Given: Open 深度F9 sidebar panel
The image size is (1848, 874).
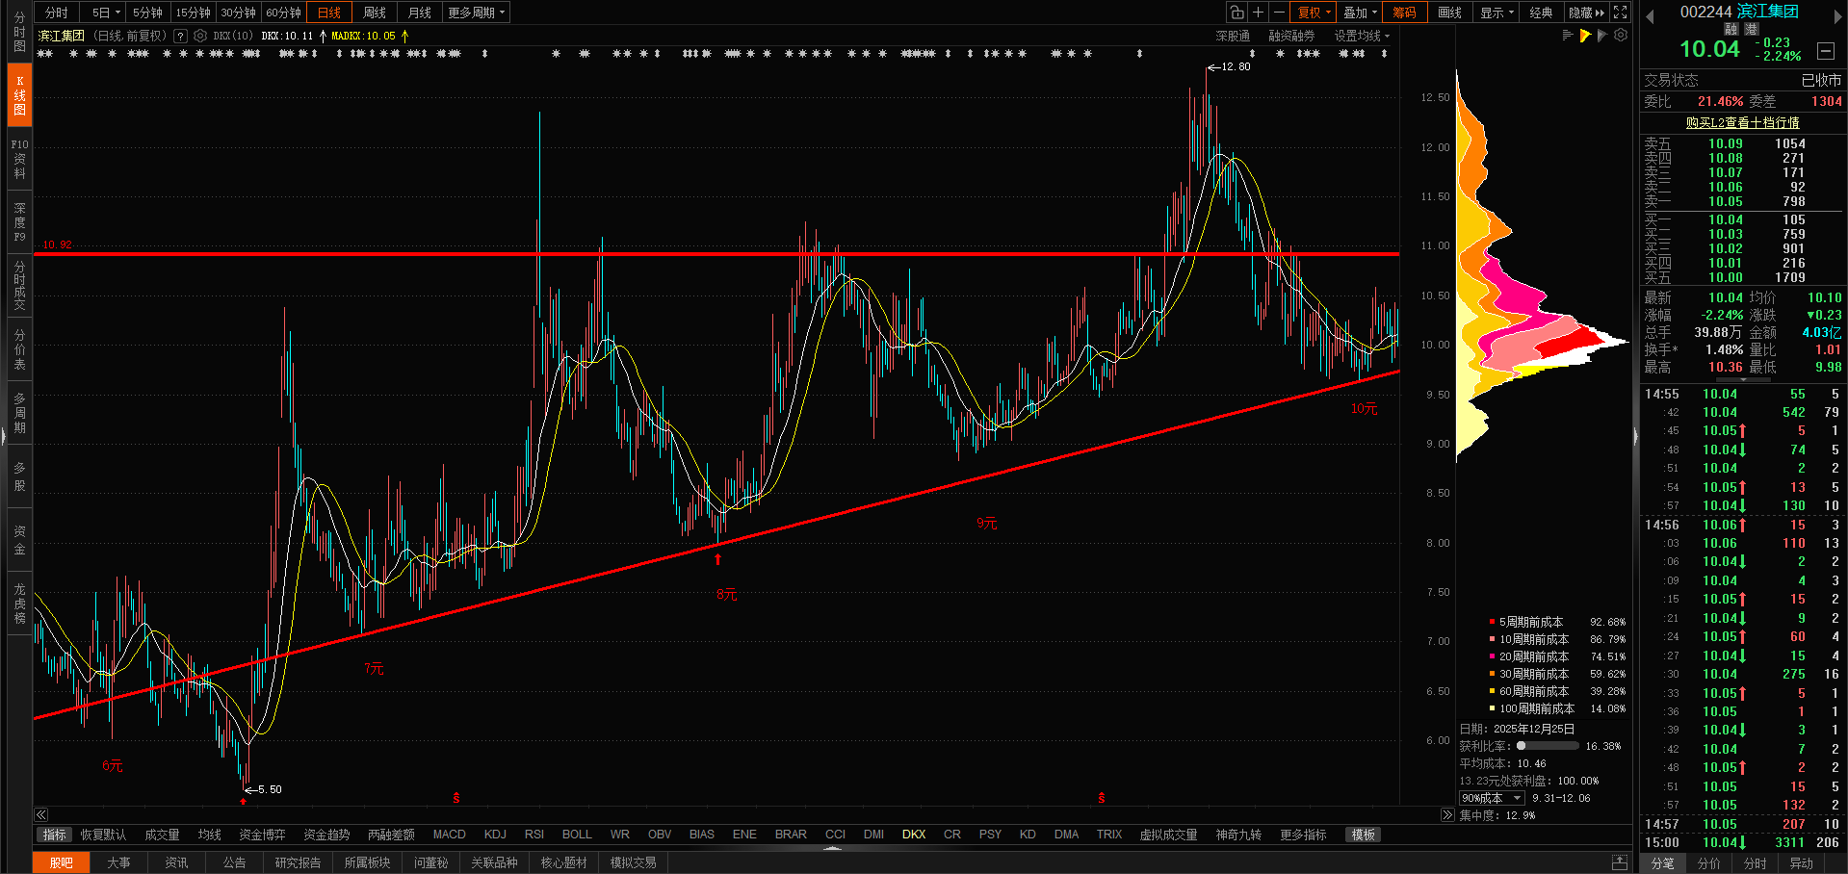Looking at the screenshot, I should tap(20, 222).
